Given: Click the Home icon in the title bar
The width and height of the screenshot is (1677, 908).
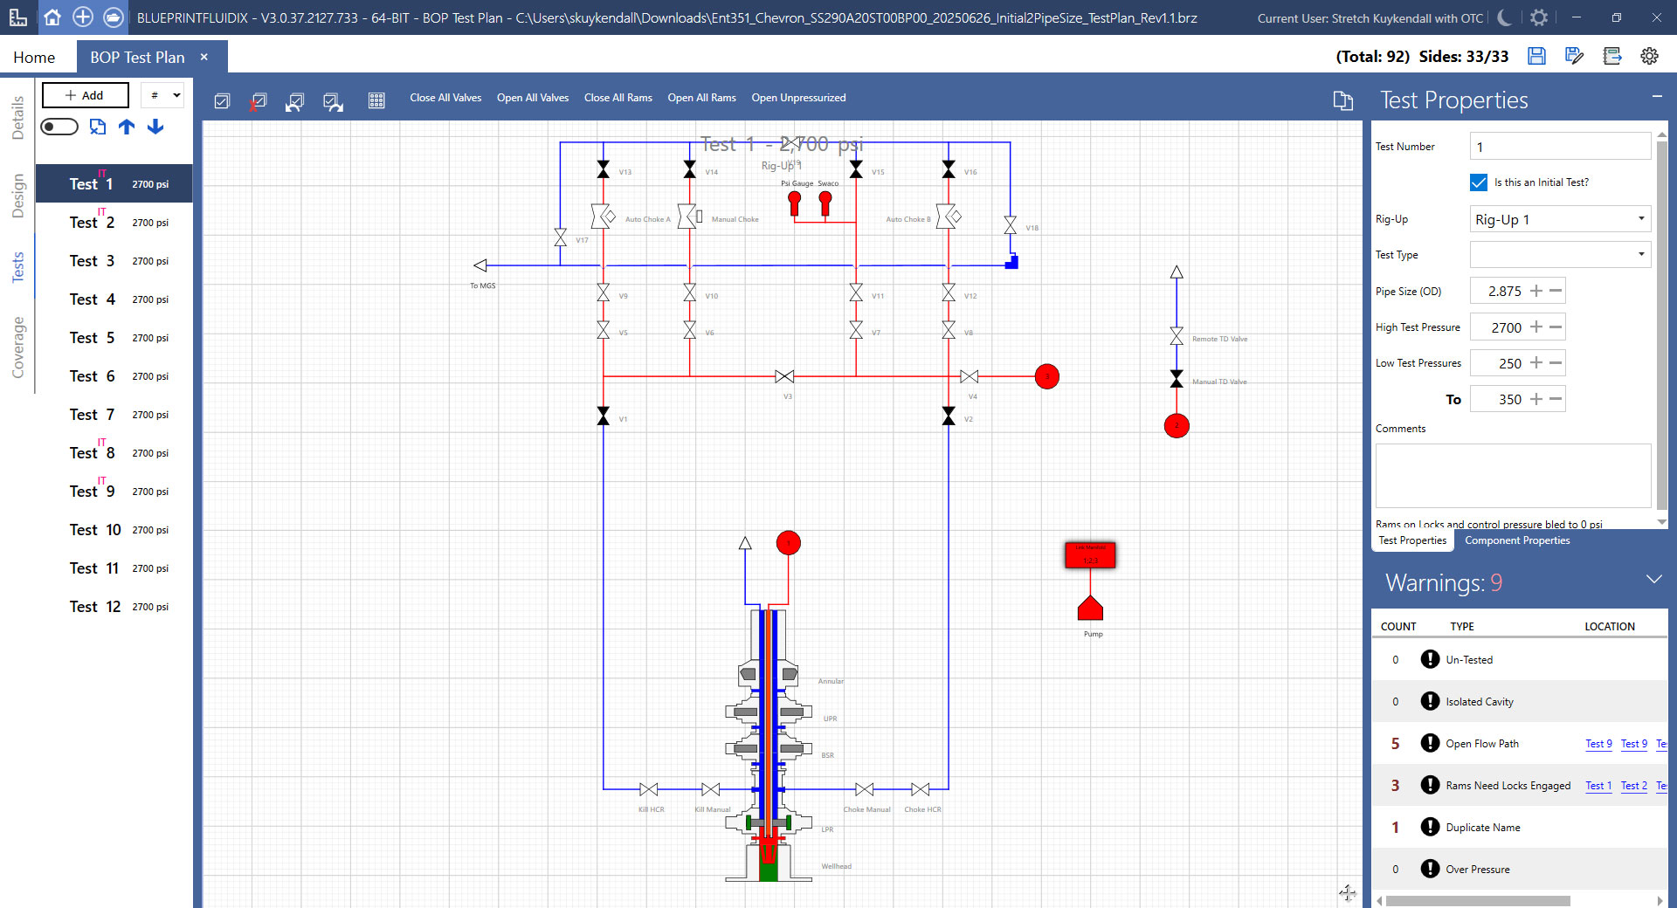Looking at the screenshot, I should [52, 17].
